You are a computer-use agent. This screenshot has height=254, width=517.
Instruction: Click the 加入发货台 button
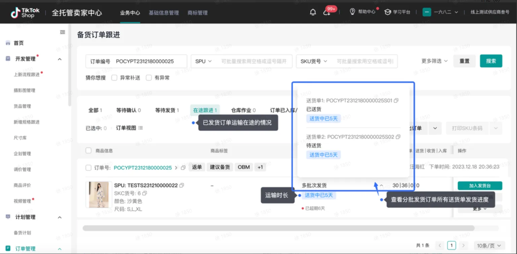tap(480, 186)
